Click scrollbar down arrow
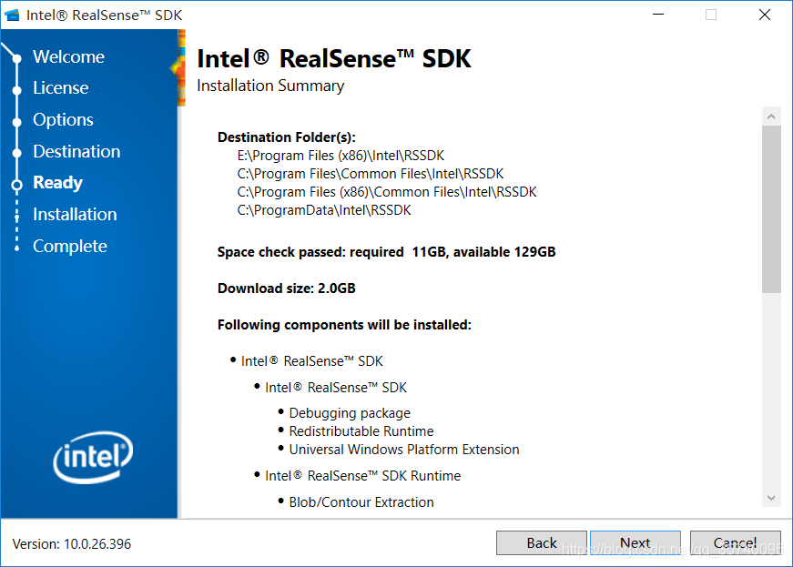The height and width of the screenshot is (567, 793). click(x=771, y=498)
